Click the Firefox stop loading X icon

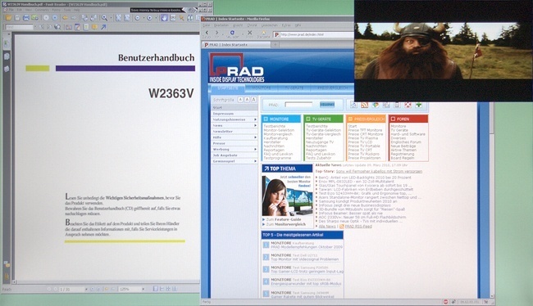(x=250, y=33)
